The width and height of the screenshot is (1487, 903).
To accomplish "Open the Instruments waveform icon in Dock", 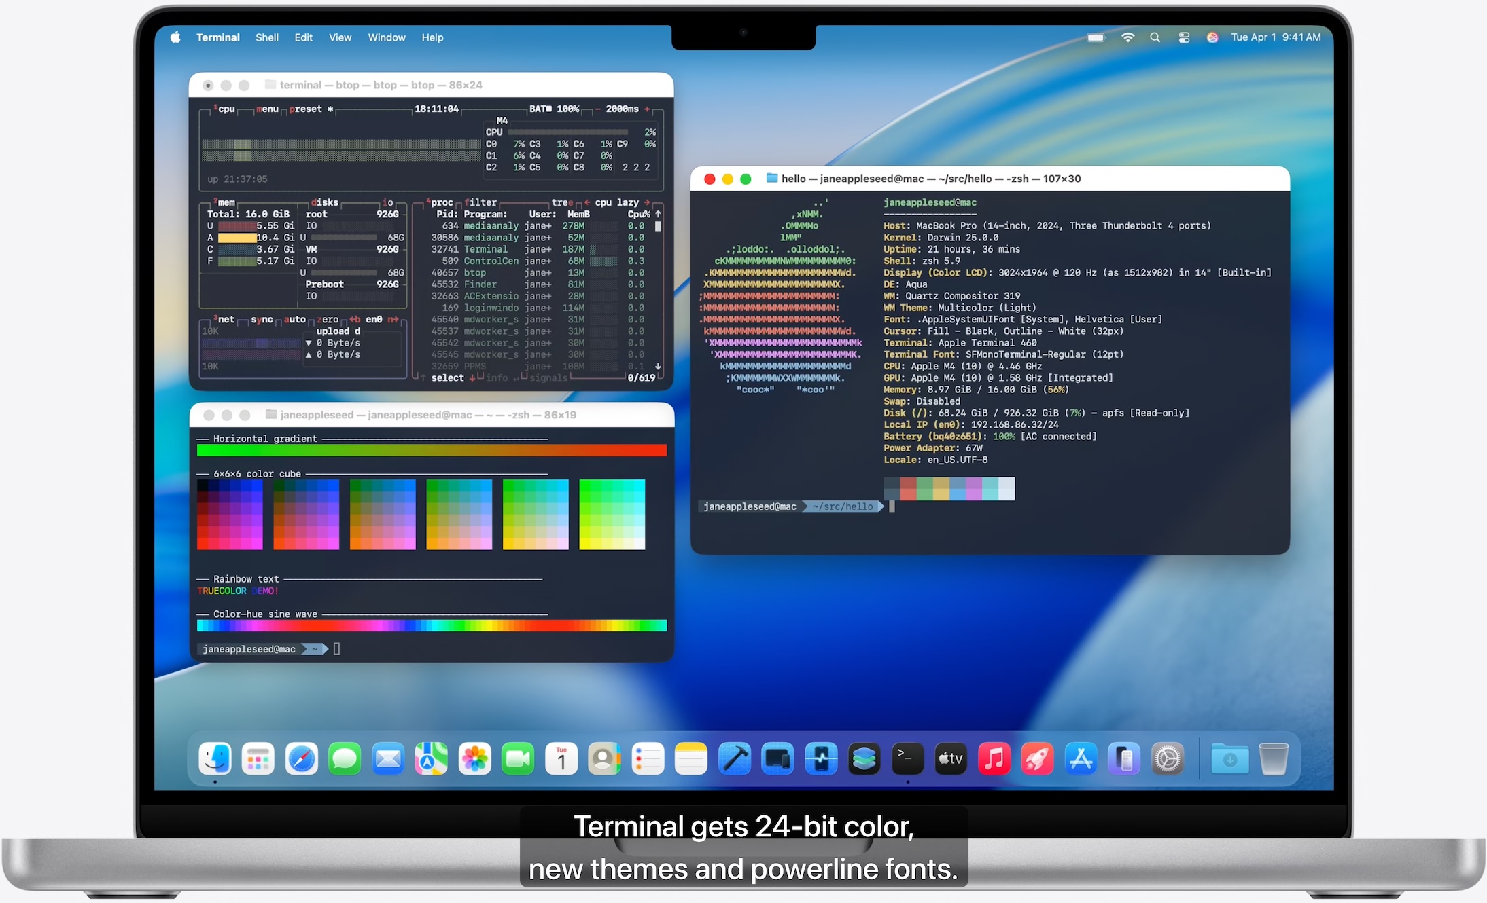I will tap(821, 758).
